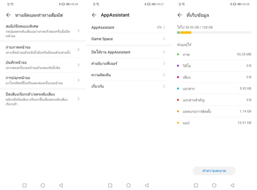Open AppAssistant setting showing เปิด status
Screen dimensions: 257x190
coord(128,27)
